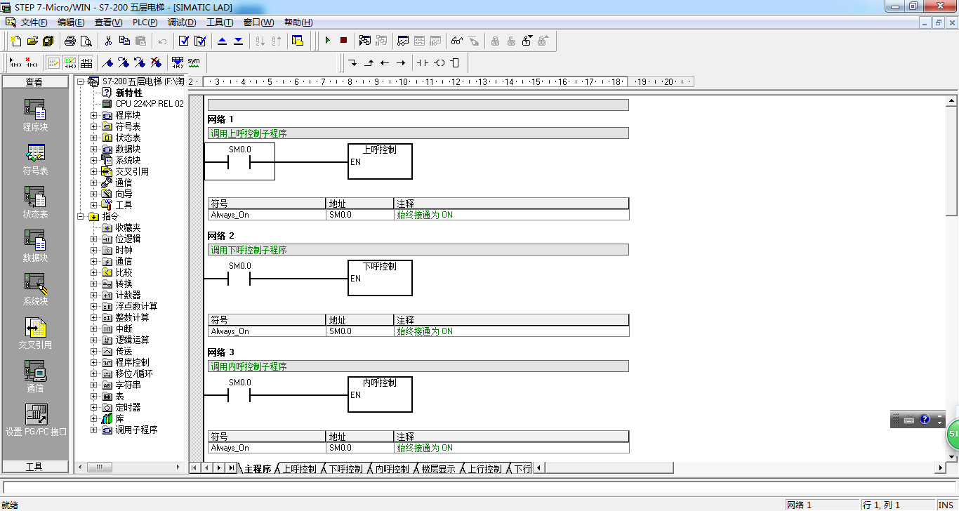959x511 pixels.
Task: Expand the 定时器 instruction folder
Action: coord(94,407)
